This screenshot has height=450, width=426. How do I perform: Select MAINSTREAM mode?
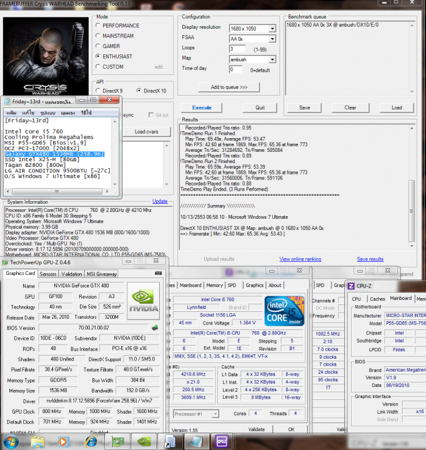98,36
